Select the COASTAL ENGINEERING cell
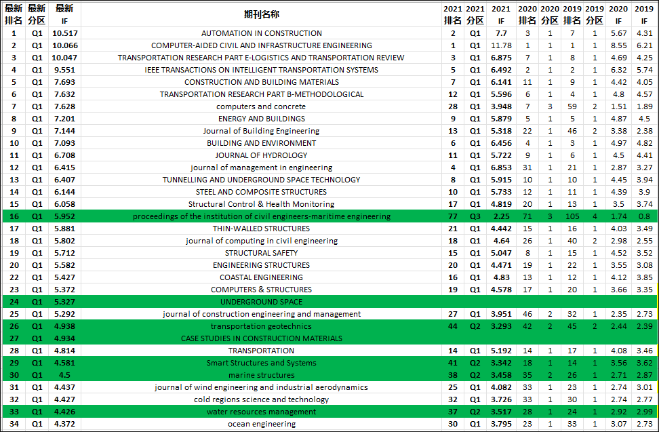The image size is (659, 432). tap(262, 277)
